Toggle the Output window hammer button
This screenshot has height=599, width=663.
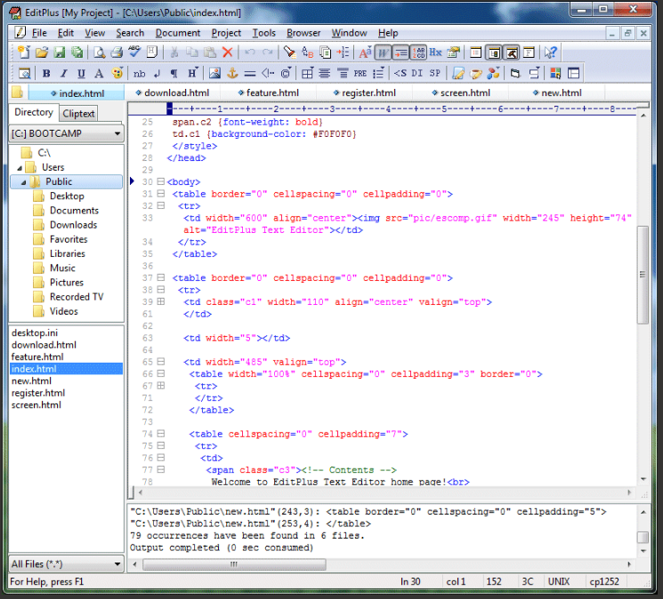[511, 52]
